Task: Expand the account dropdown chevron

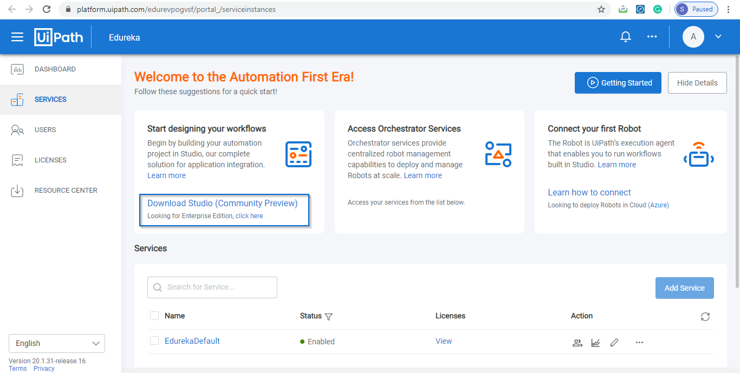Action: pyautogui.click(x=718, y=37)
